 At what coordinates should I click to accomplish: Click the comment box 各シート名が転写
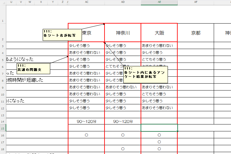pyautogui.click(x=62, y=35)
